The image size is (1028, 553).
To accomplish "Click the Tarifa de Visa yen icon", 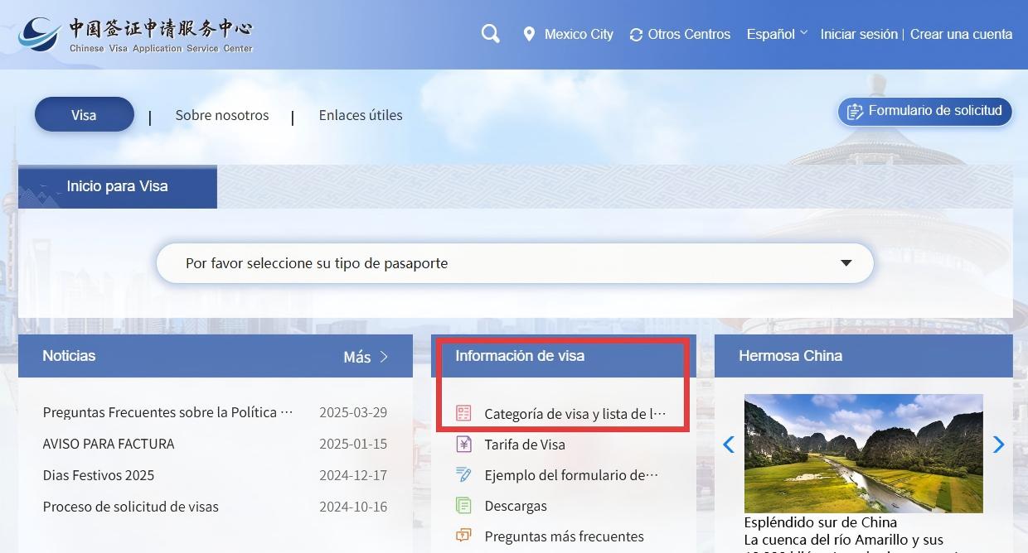I will pos(463,445).
